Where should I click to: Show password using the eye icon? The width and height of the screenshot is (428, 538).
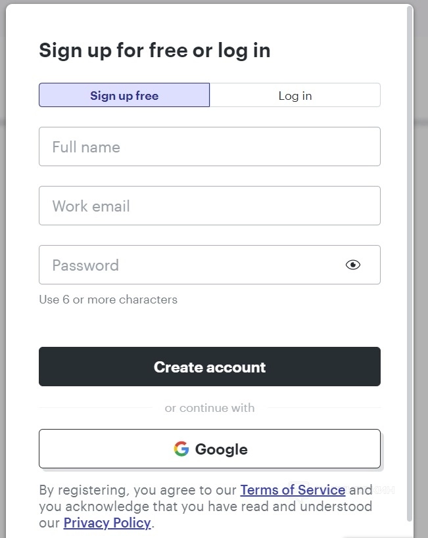pyautogui.click(x=353, y=265)
